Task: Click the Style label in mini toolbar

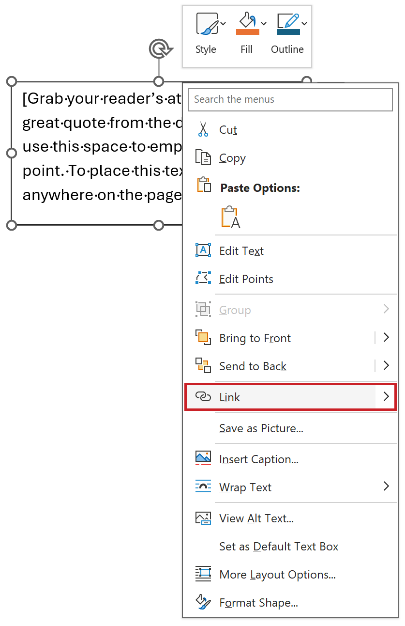Action: point(206,49)
